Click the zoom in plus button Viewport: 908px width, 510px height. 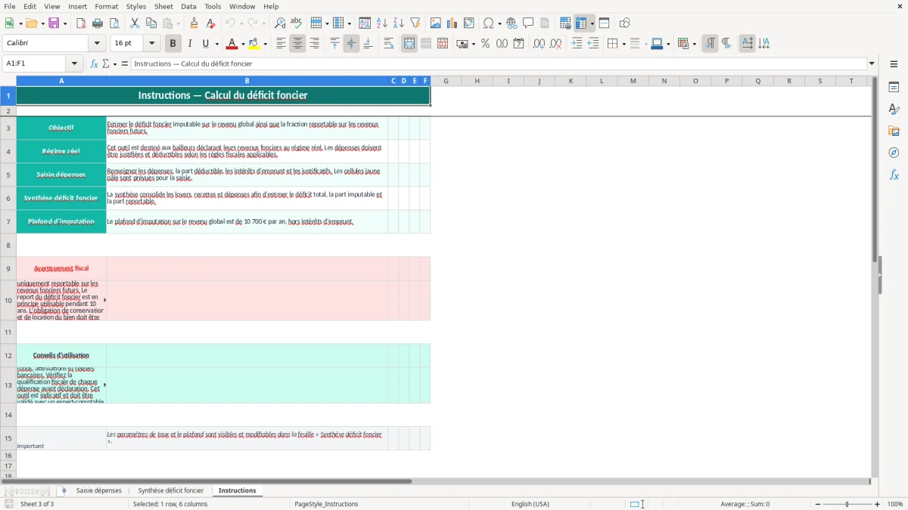tap(878, 504)
